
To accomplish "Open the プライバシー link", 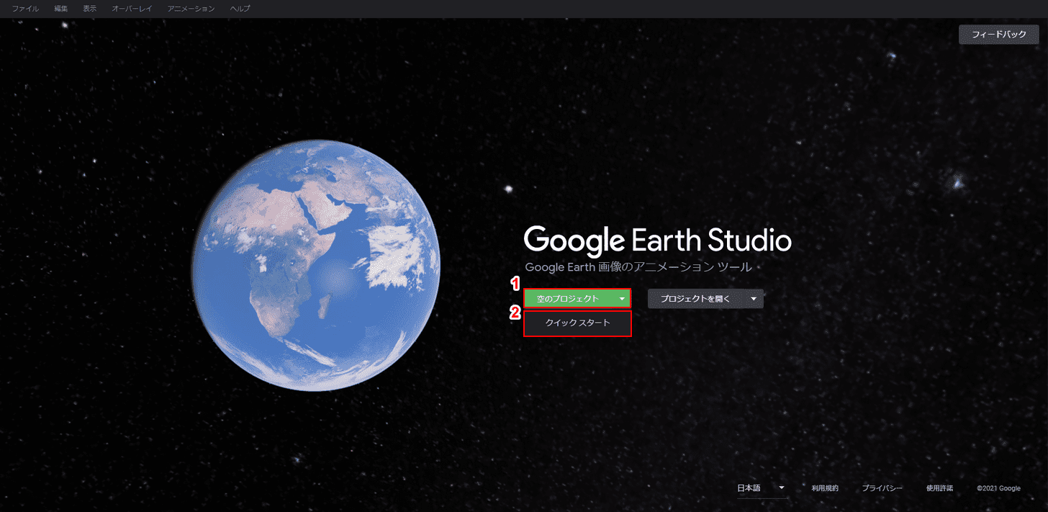I will (882, 488).
